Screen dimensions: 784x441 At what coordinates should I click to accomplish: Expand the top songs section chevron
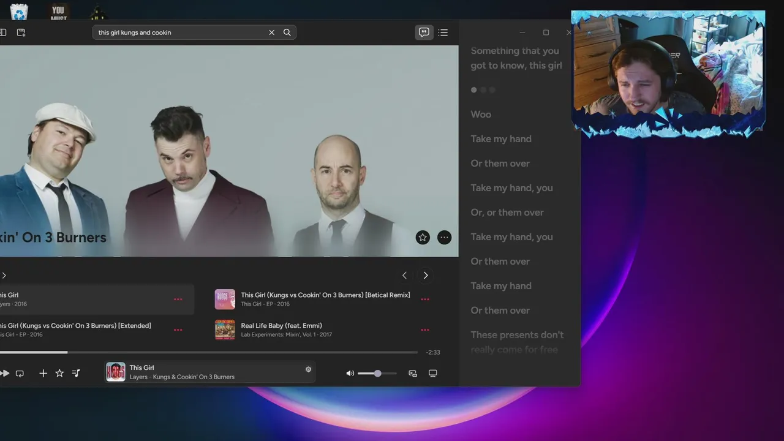pos(4,276)
